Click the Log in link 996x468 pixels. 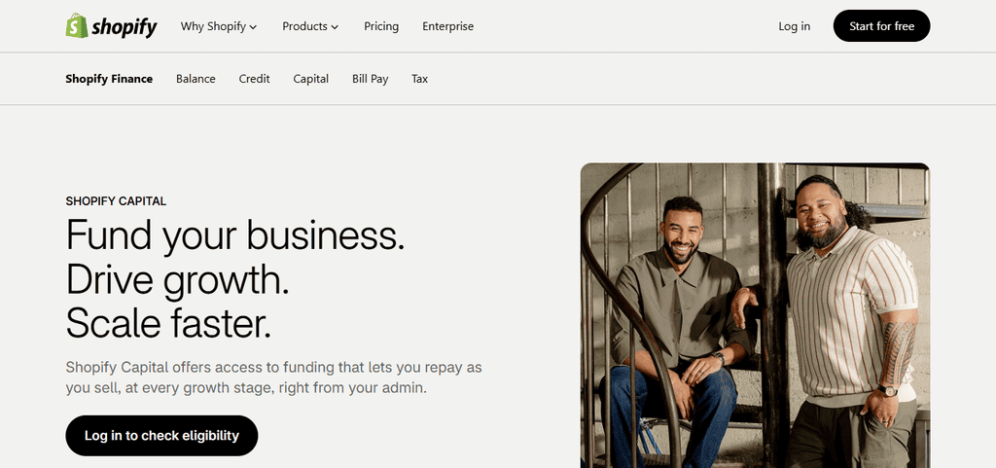click(794, 26)
